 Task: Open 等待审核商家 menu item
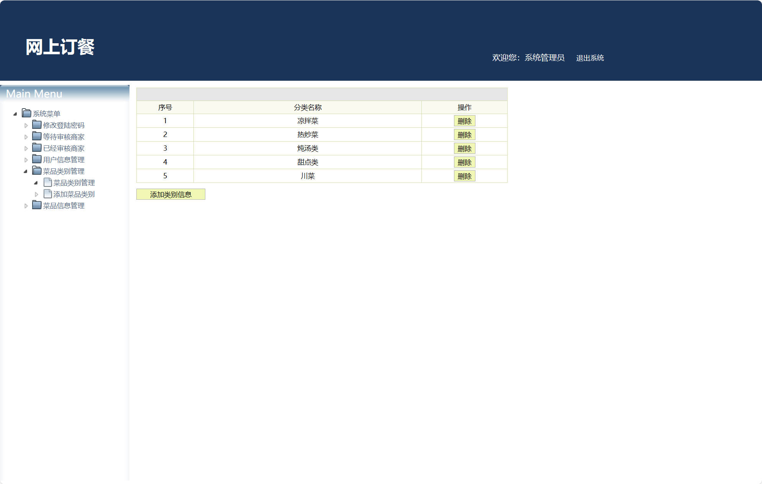pos(64,137)
